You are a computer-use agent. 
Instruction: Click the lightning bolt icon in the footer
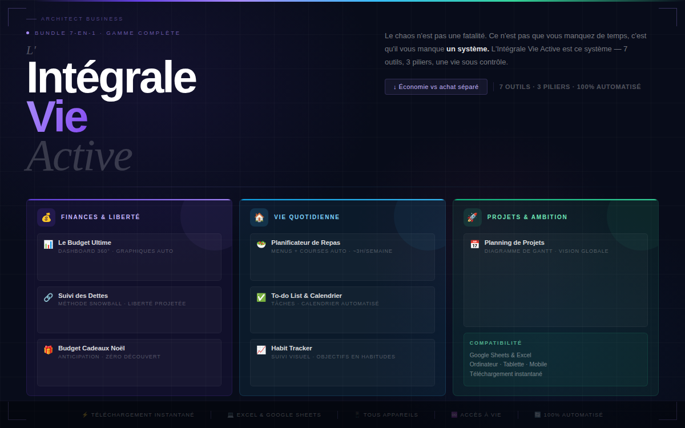[x=85, y=415]
